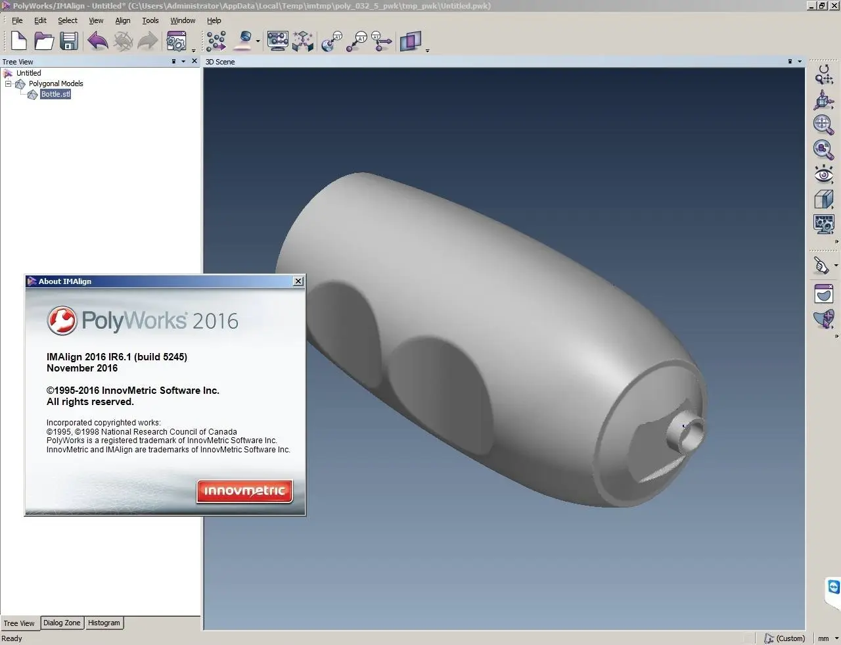Screen dimensions: 841x645
Task: Click the split-view planes alignment icon
Action: pyautogui.click(x=303, y=41)
